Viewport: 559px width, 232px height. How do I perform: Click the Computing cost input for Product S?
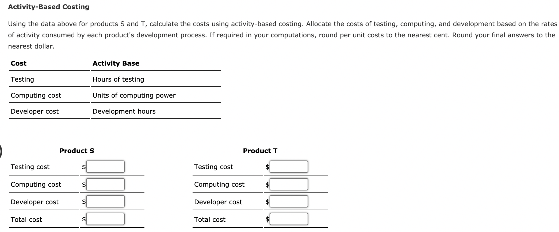click(105, 184)
